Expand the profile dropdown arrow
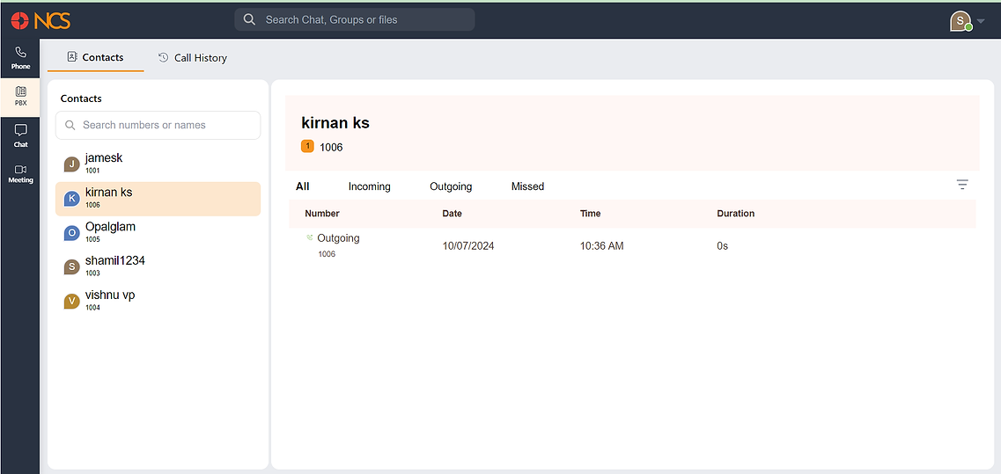The image size is (1001, 474). (982, 21)
